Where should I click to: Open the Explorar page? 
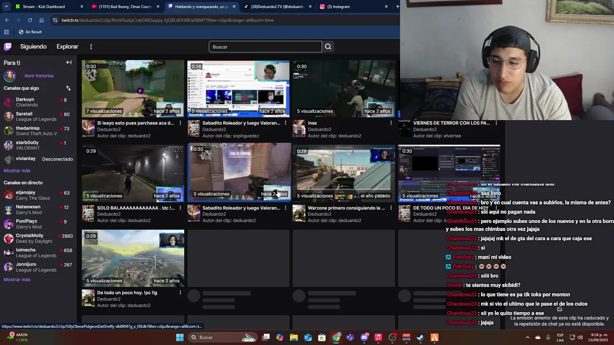[67, 46]
